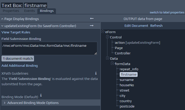Viewport: 185px width, 110px height.
Task: Open XPath Guidelines info icon
Action: point(96,73)
